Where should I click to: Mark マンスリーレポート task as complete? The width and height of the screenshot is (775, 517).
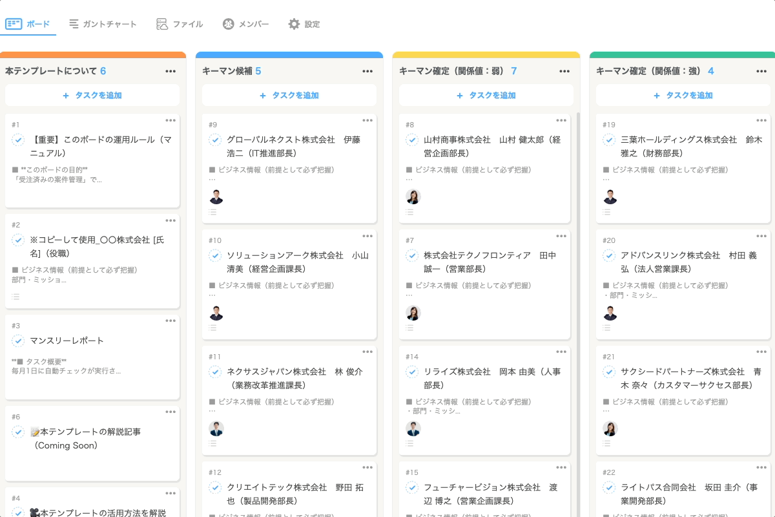[18, 341]
